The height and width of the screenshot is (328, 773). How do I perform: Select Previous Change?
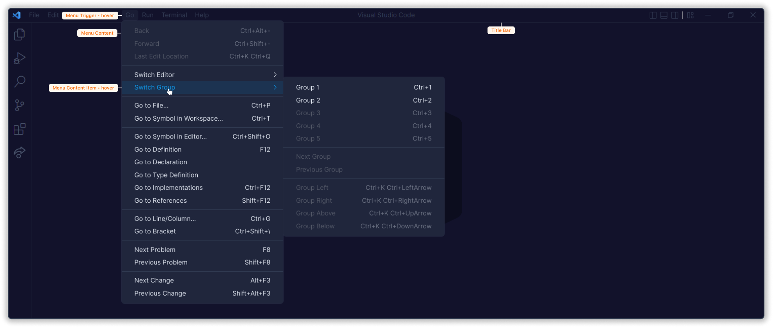tap(202, 293)
